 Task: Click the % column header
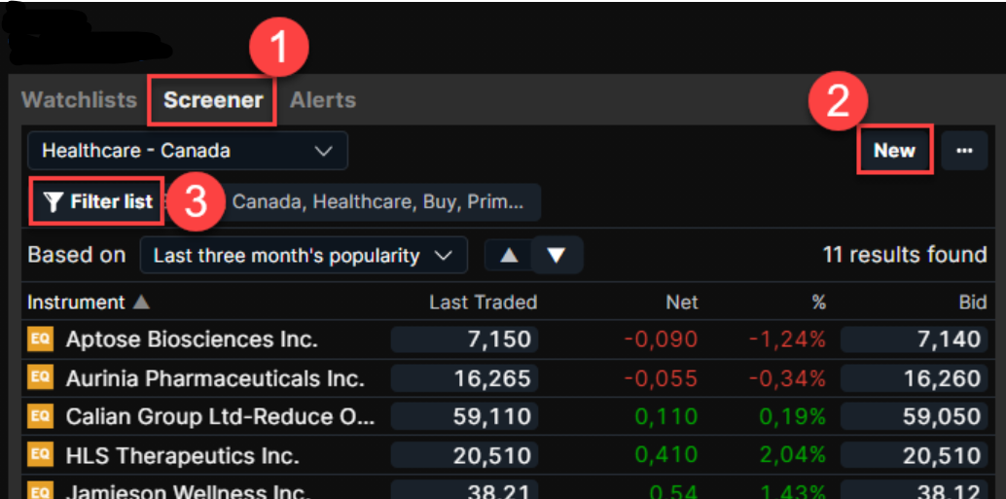tap(818, 303)
